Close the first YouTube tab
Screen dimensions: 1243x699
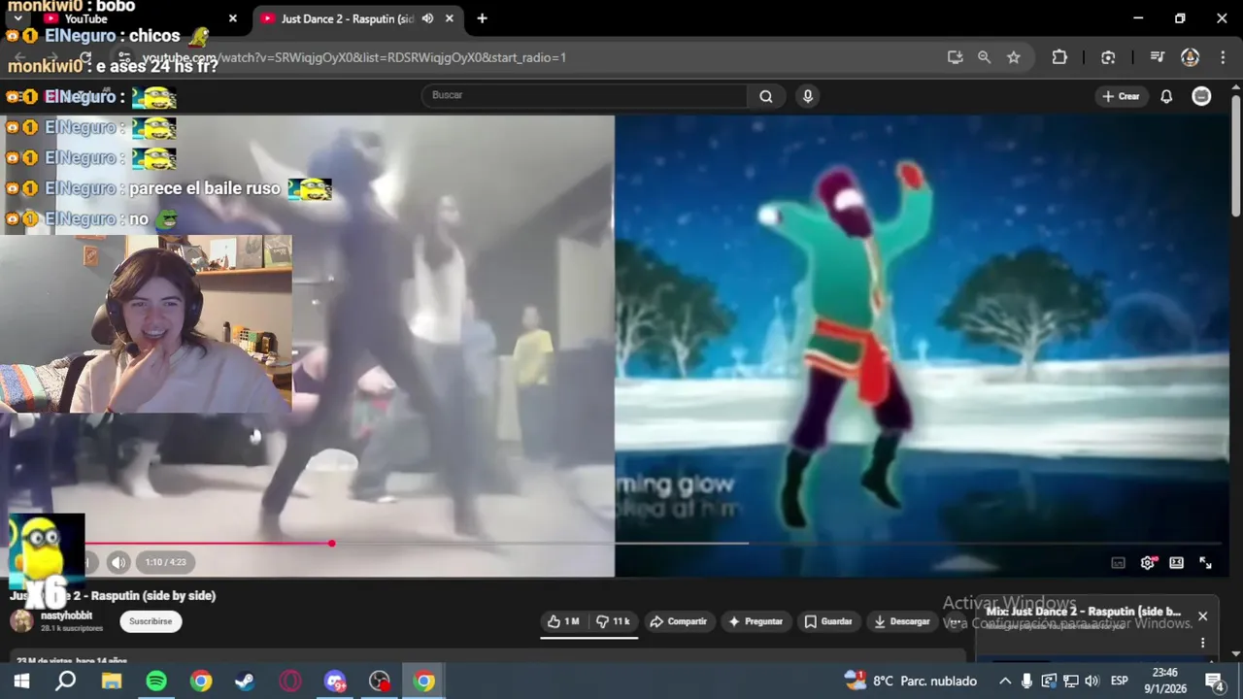[x=232, y=18]
